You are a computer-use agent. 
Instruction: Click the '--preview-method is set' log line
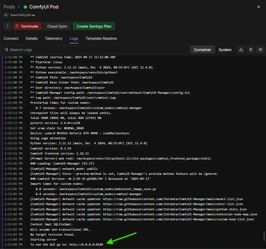124,174
